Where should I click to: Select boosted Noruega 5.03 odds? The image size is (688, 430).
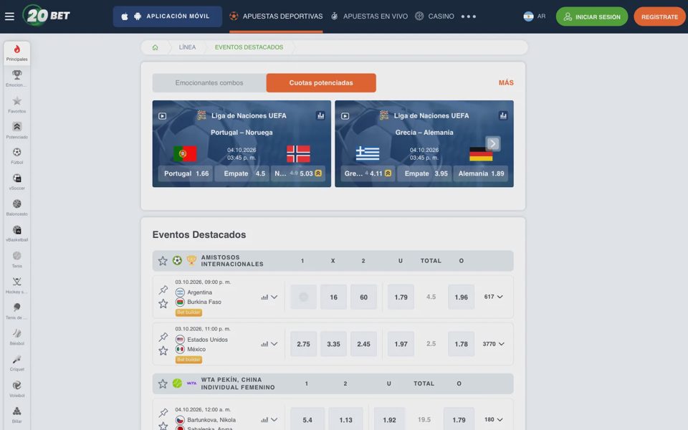coord(298,173)
